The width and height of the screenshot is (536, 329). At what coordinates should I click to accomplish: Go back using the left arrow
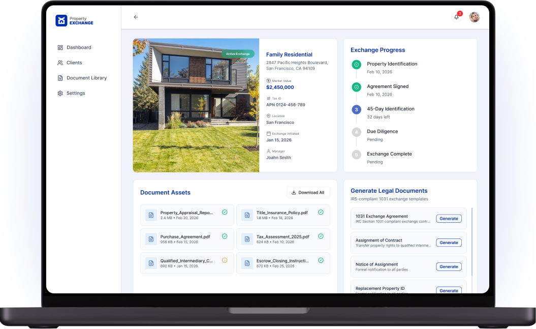(x=136, y=17)
